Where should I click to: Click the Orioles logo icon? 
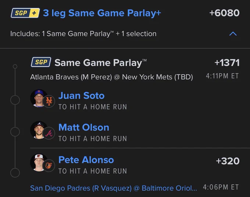[49, 166]
